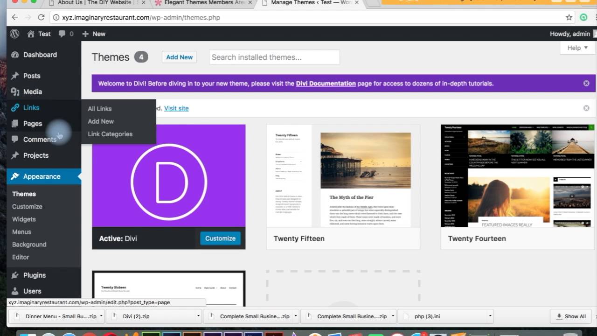Viewport: 597px width, 336px height.
Task: Open Background under Appearance submenu
Action: (29, 244)
